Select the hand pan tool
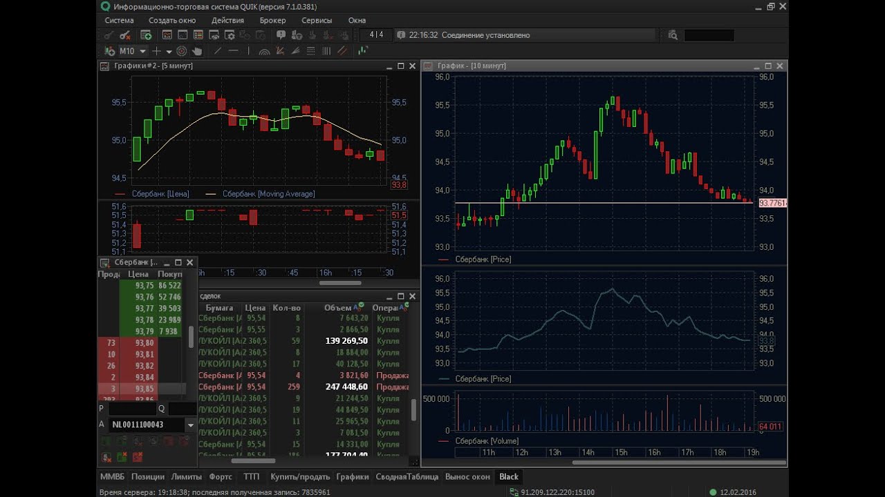 coord(197,51)
